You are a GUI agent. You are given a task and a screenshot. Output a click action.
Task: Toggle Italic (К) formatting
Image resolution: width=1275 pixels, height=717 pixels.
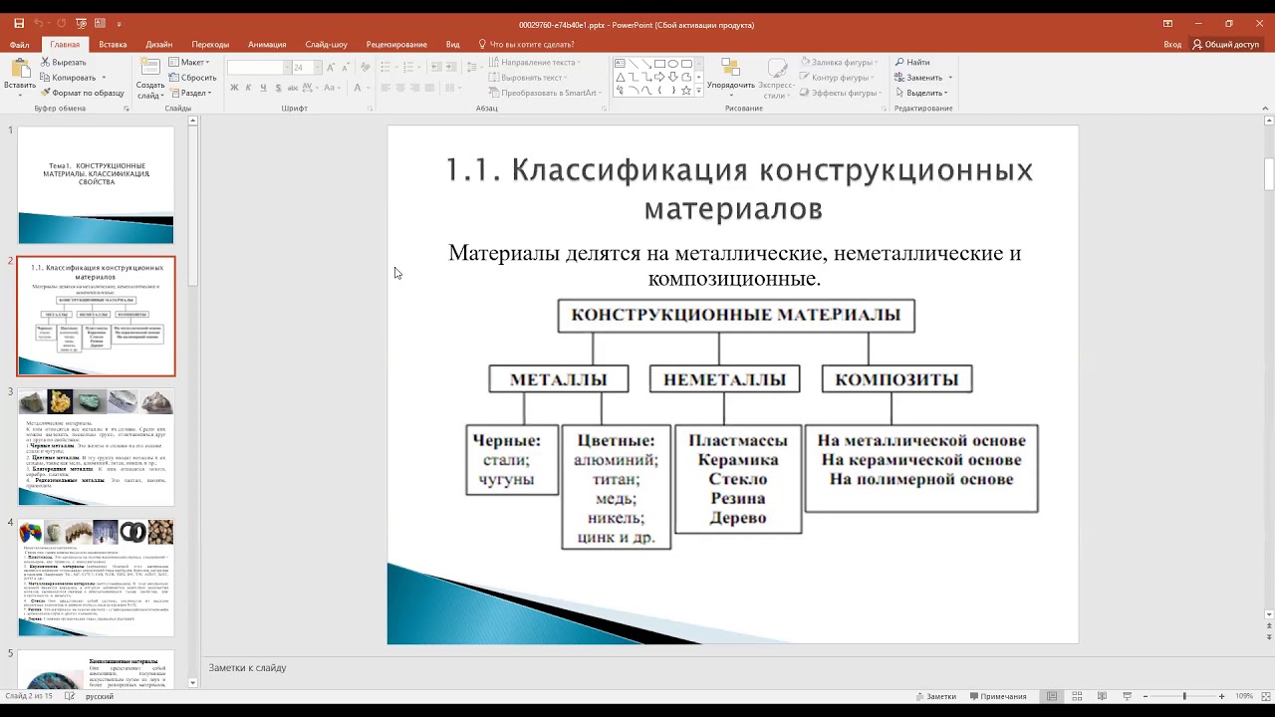point(248,88)
